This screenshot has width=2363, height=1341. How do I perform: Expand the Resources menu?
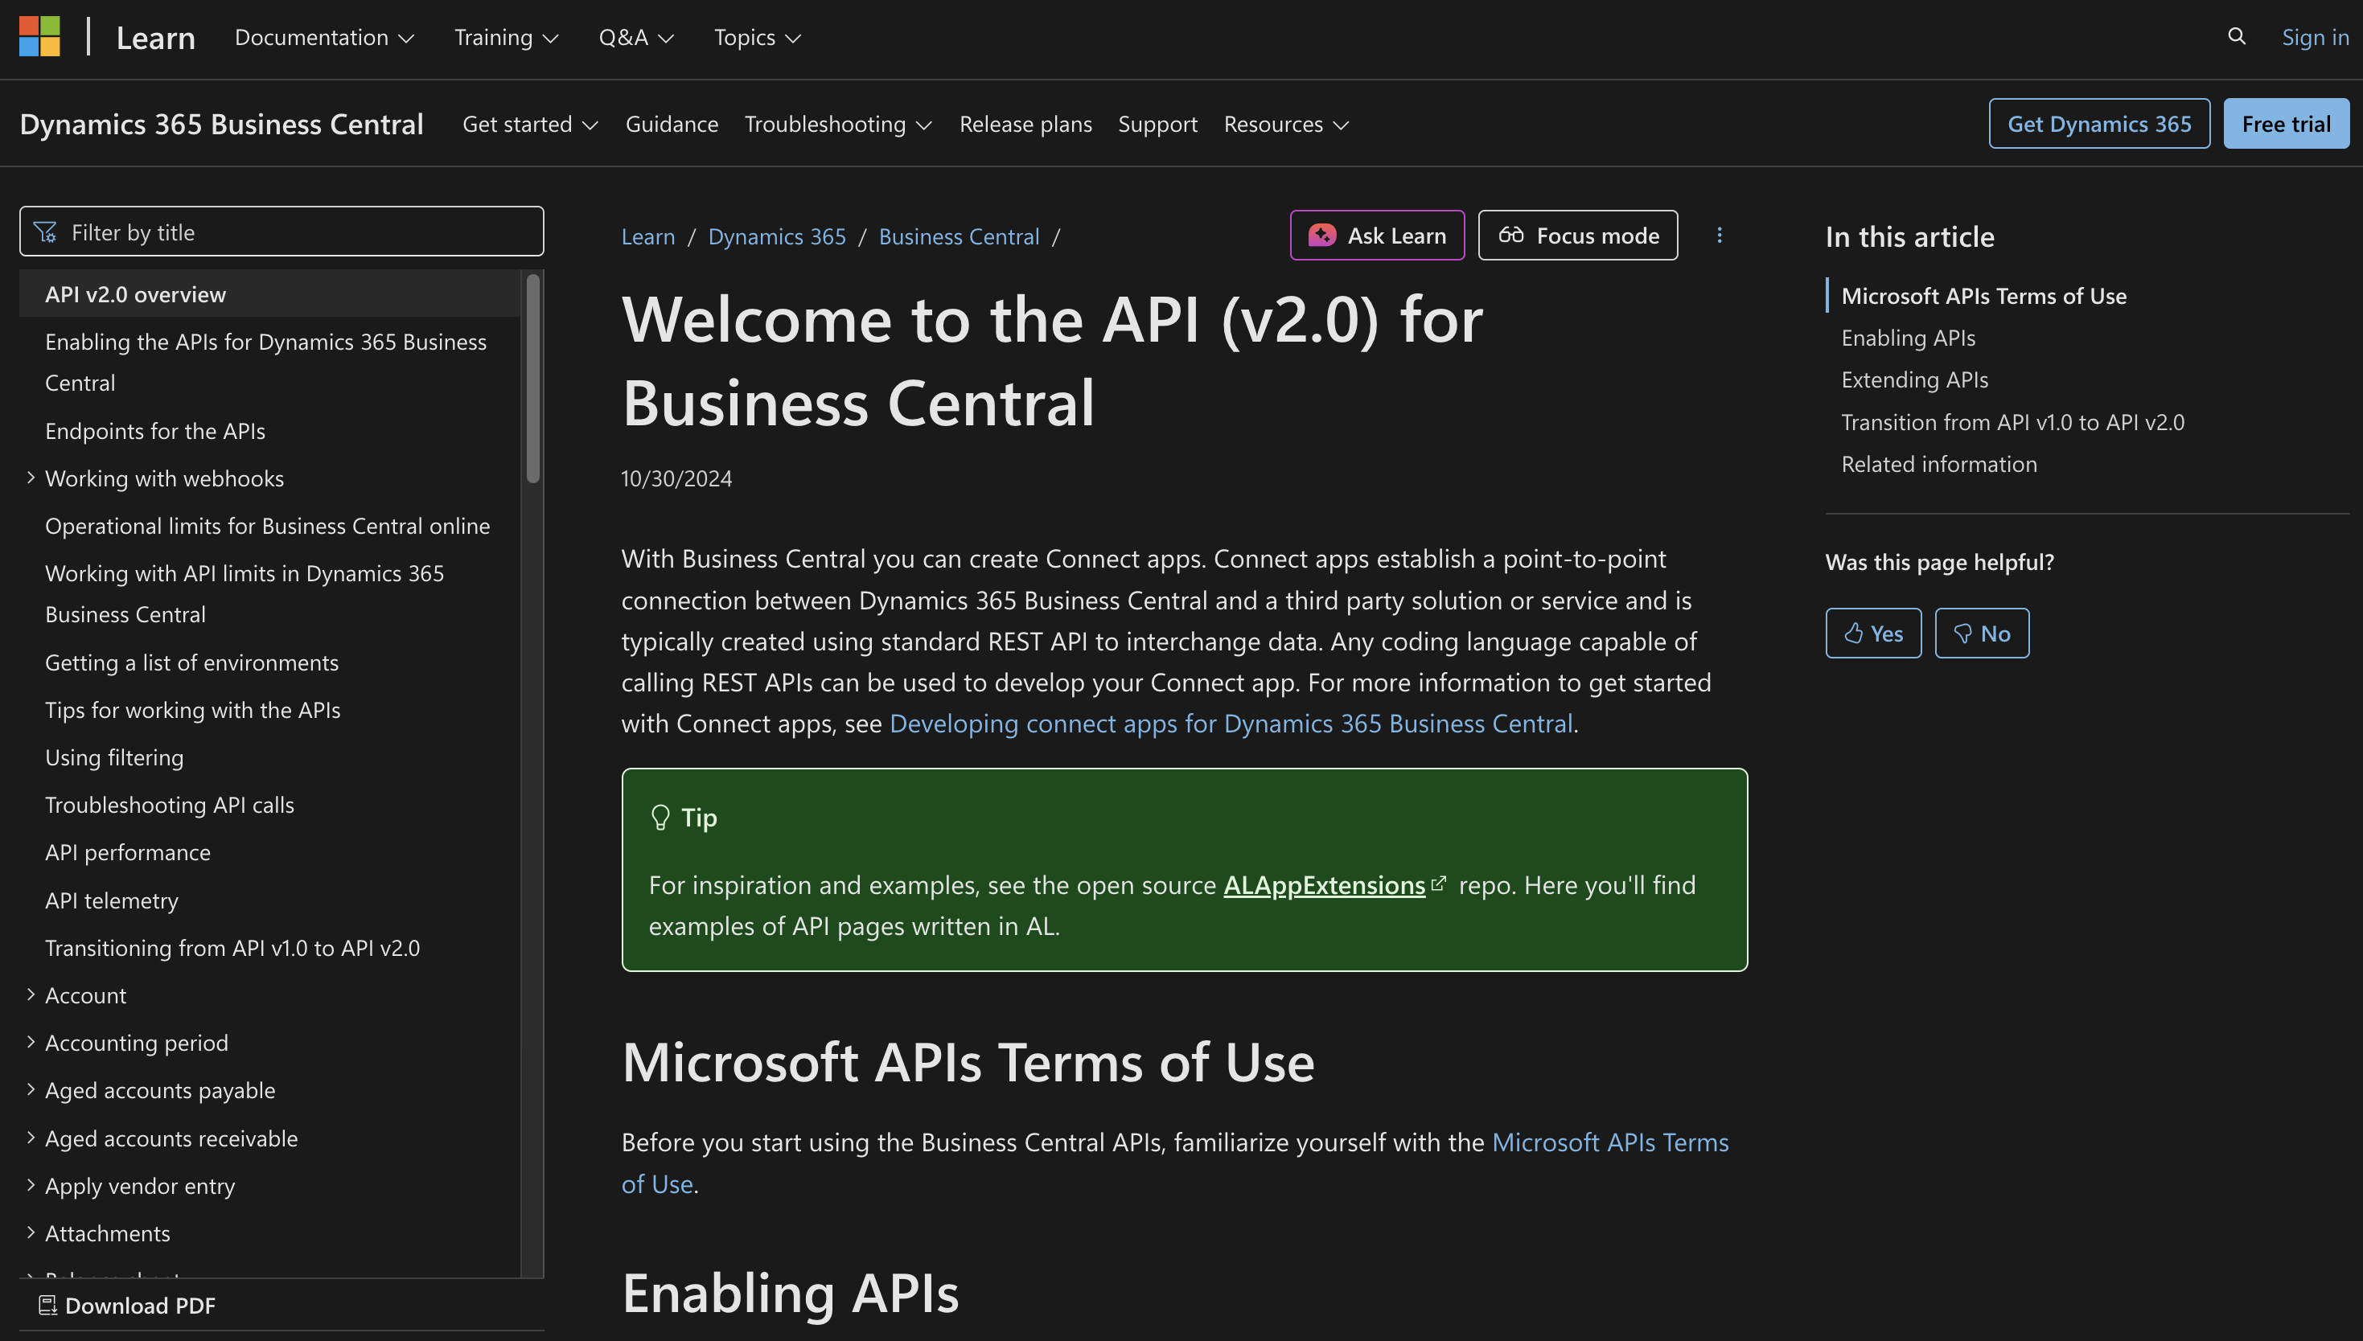pos(1286,125)
